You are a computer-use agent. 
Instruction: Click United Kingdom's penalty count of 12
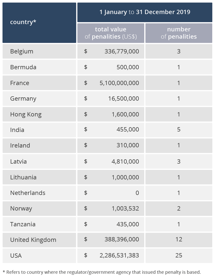point(179,240)
